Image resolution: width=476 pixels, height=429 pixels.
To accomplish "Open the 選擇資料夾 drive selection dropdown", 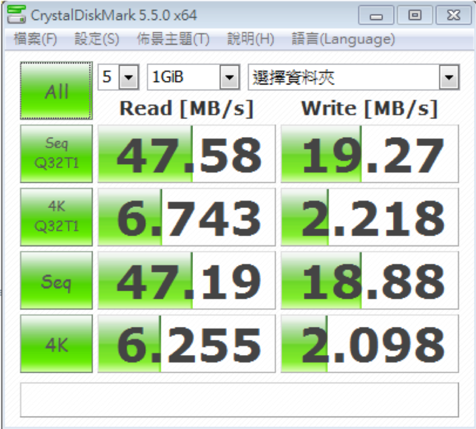I will point(353,78).
